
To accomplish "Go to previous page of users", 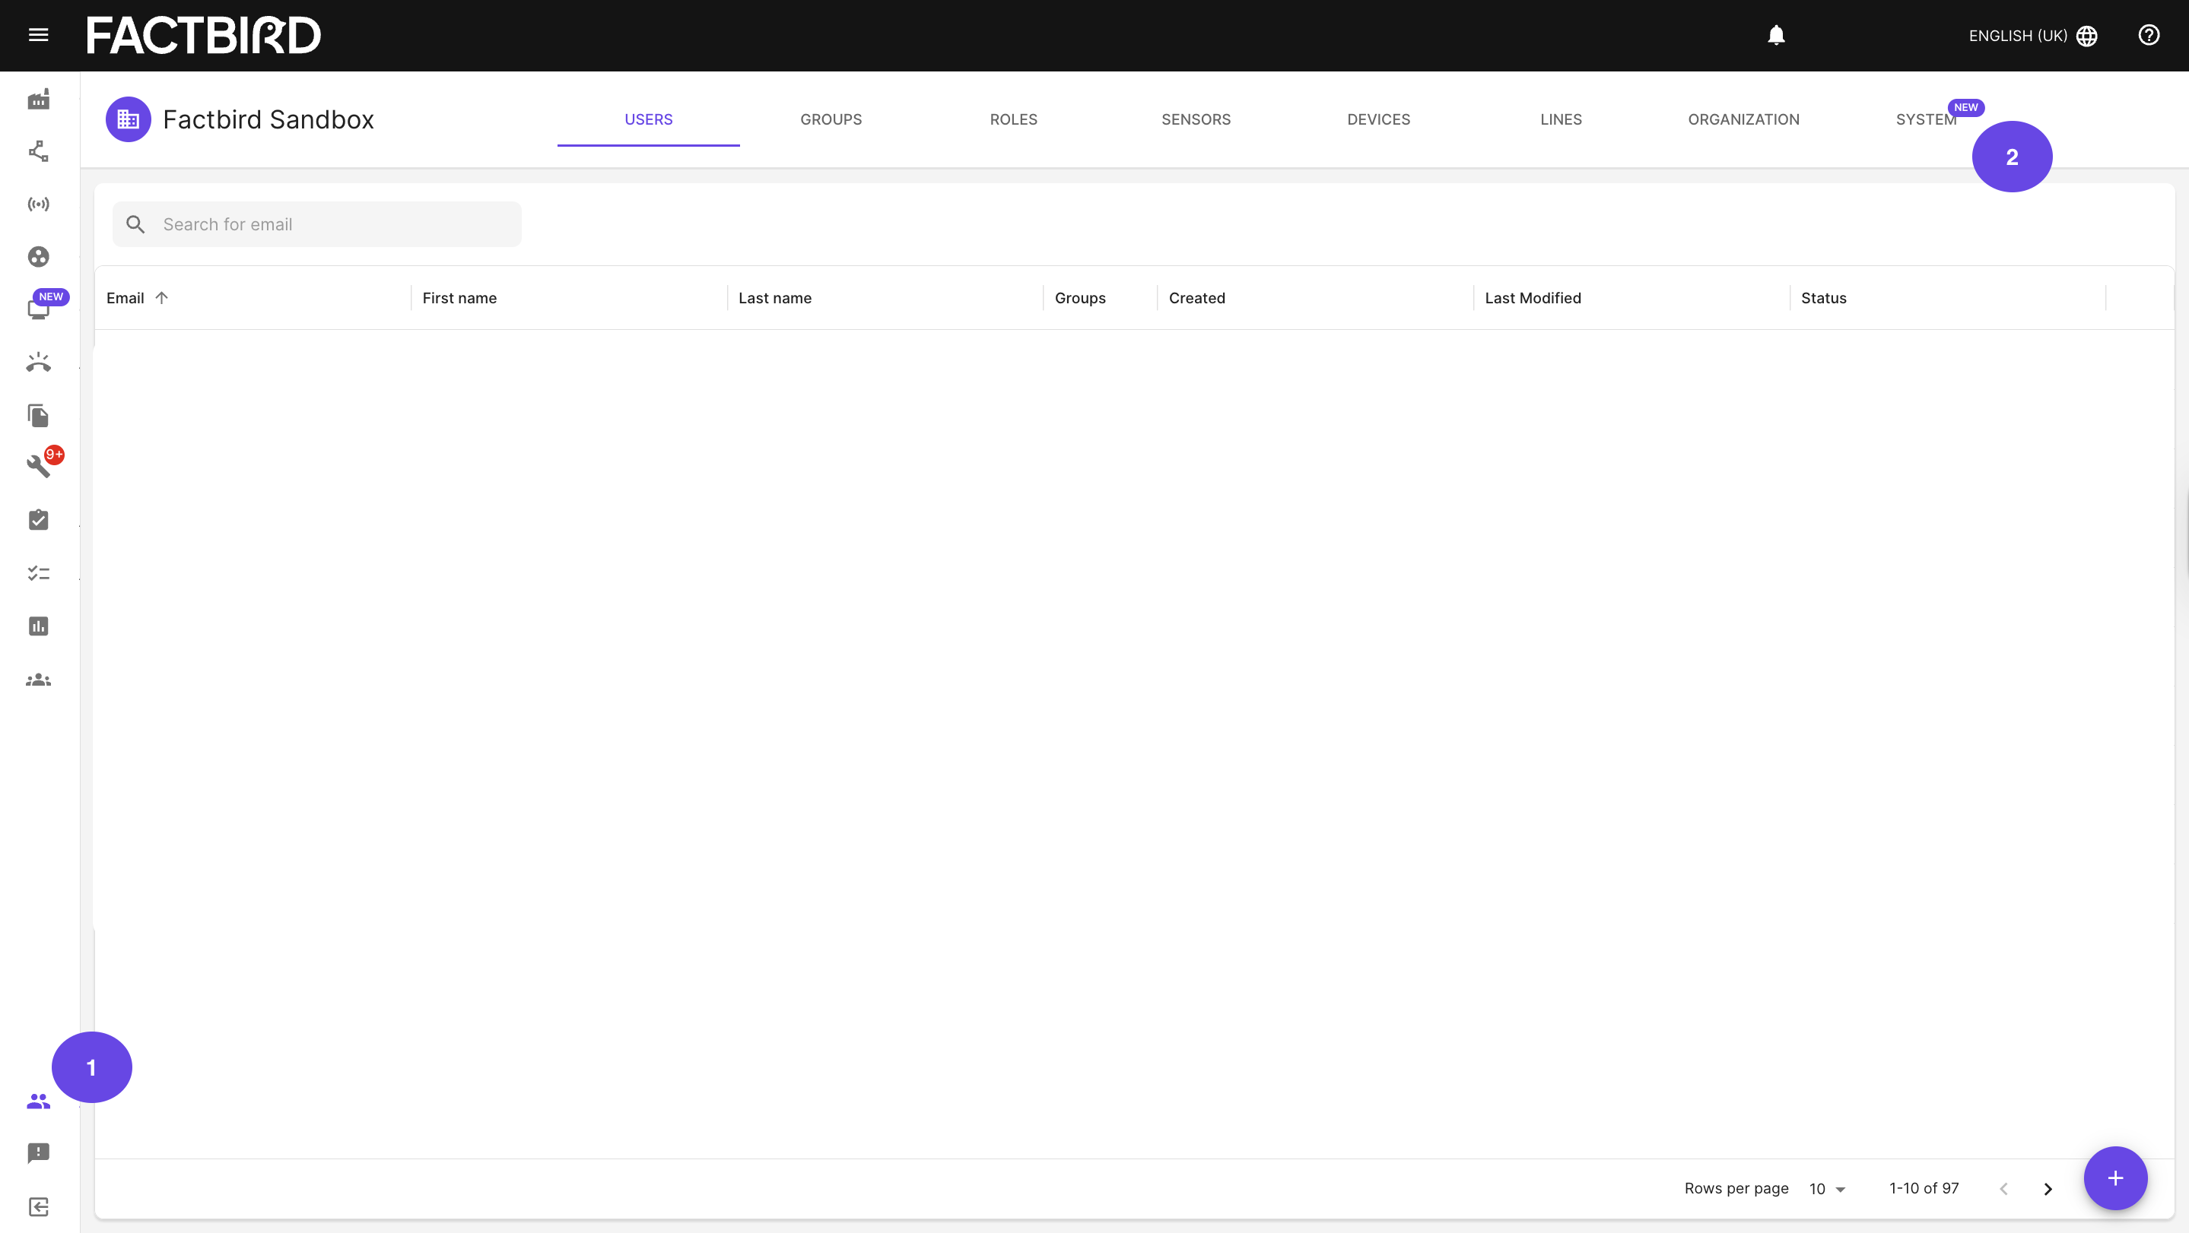I will click(2003, 1189).
